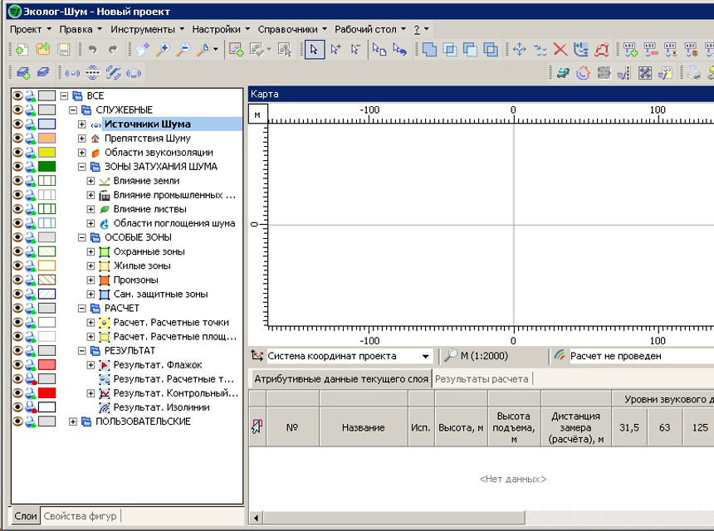Toggle eye icon for Области звукоизоляции

pyautogui.click(x=17, y=152)
